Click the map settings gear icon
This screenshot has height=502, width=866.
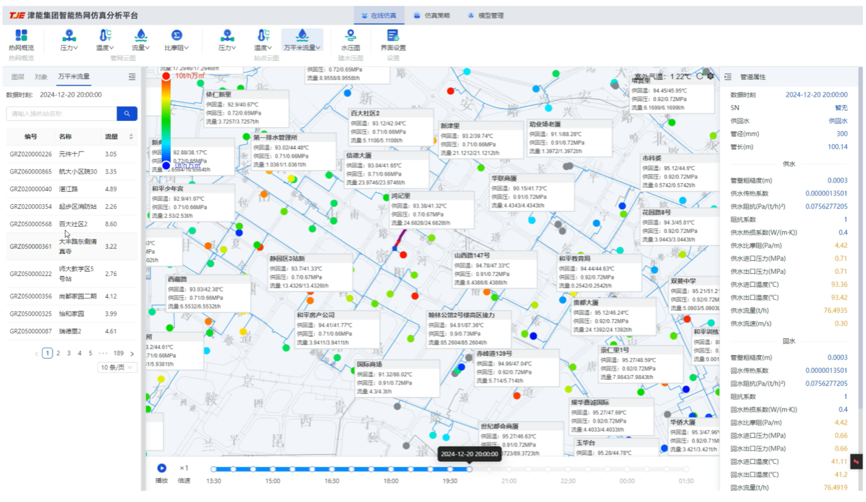click(x=710, y=76)
